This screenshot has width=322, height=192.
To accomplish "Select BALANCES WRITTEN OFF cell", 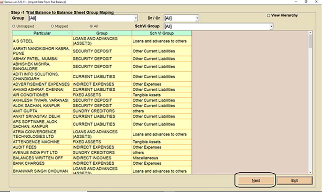I will point(42,158).
